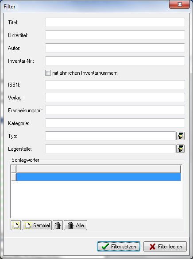Focus the Lagerstelle input field
The image size is (193, 259).
tap(110, 149)
